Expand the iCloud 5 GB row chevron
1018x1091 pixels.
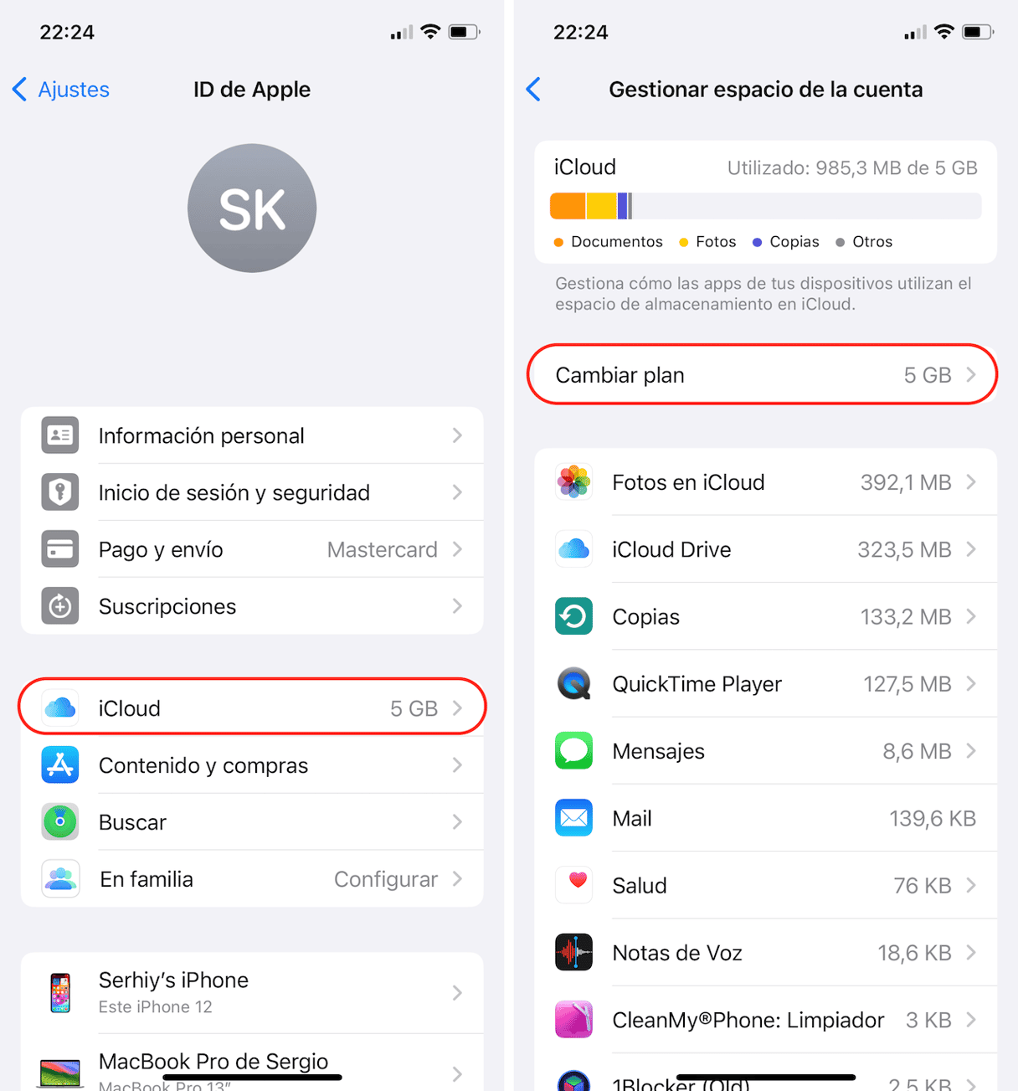pos(458,708)
